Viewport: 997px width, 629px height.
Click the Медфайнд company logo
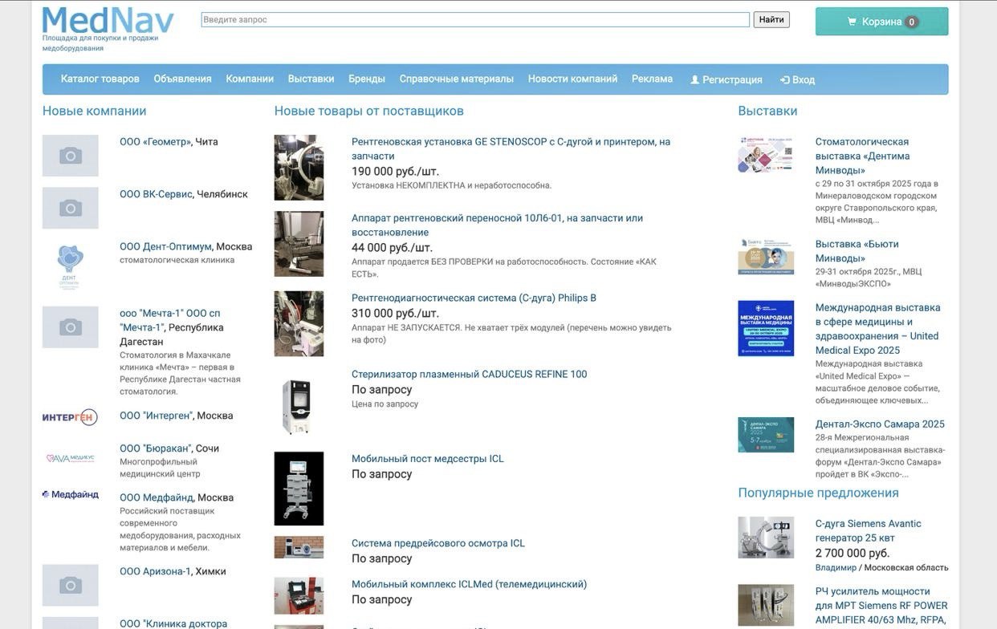71,495
